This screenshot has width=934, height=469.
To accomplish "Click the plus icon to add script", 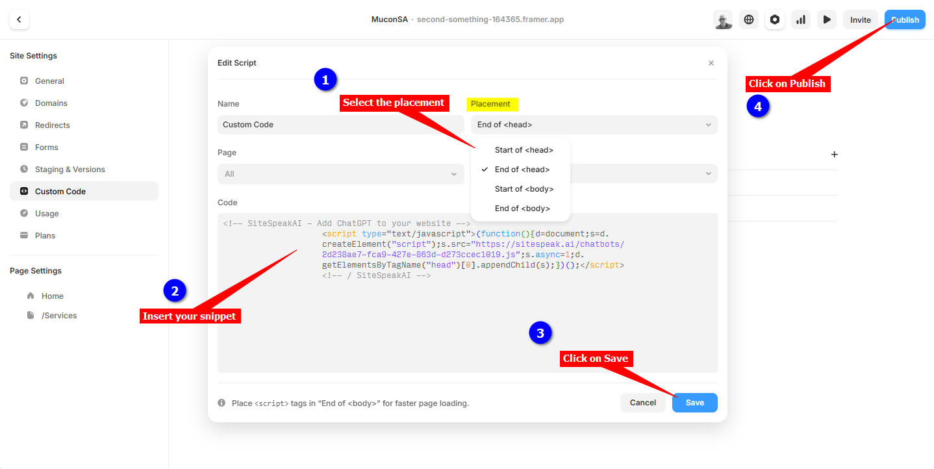I will click(x=835, y=155).
